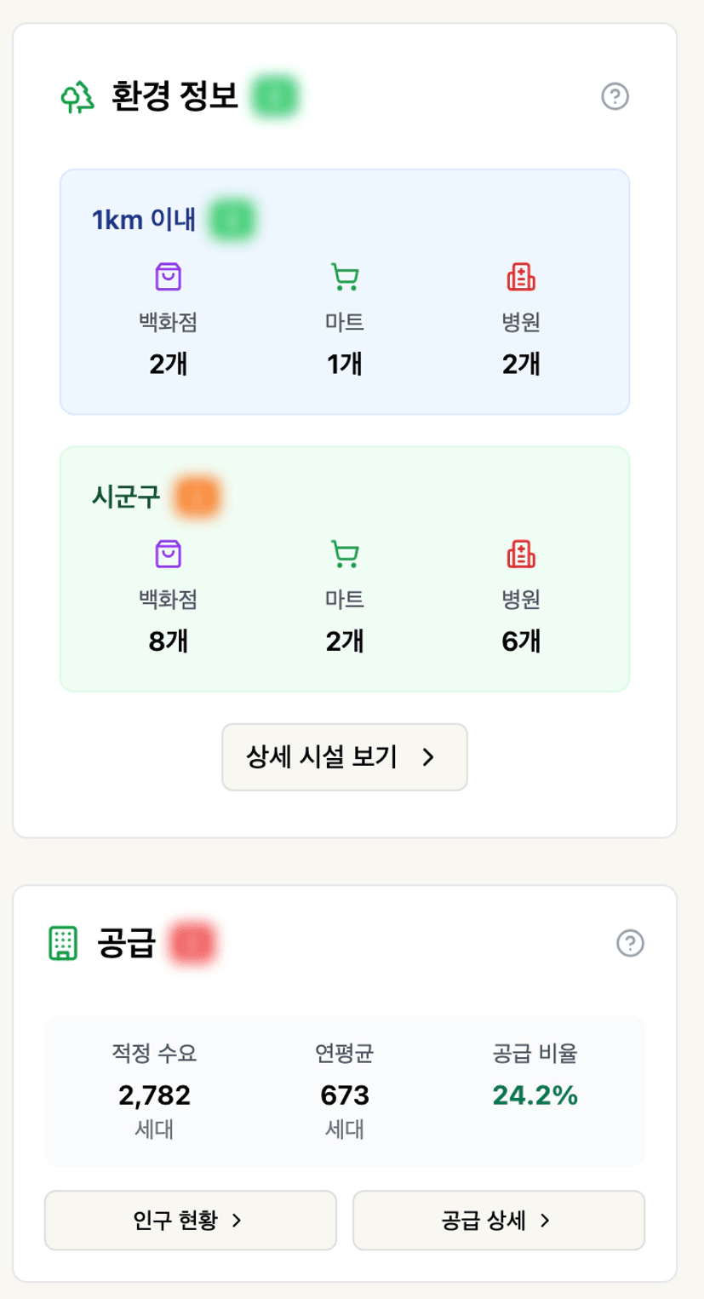Click the 백화점 bag icon in 시군구 section
The width and height of the screenshot is (704, 1299).
pyautogui.click(x=169, y=554)
